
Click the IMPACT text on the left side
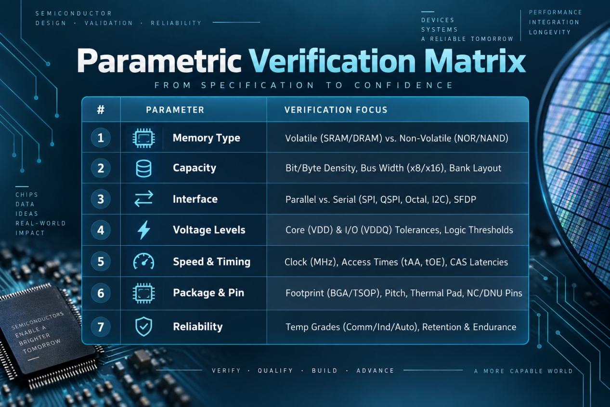30,233
